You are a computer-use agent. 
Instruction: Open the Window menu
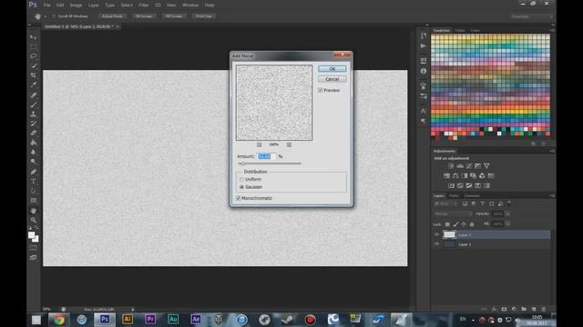click(x=190, y=5)
